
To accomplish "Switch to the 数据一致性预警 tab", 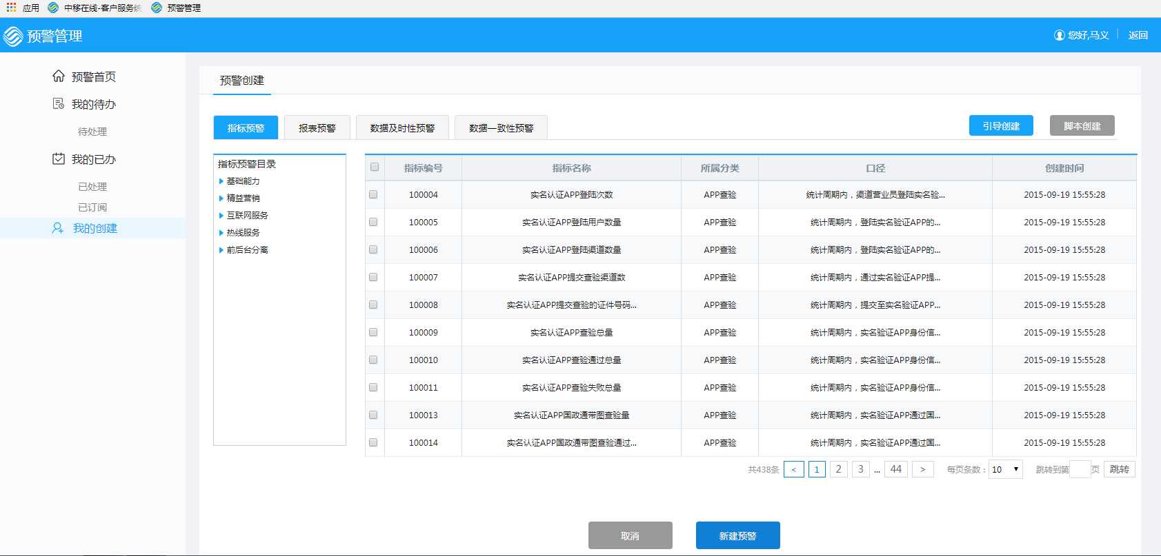I will tap(501, 128).
